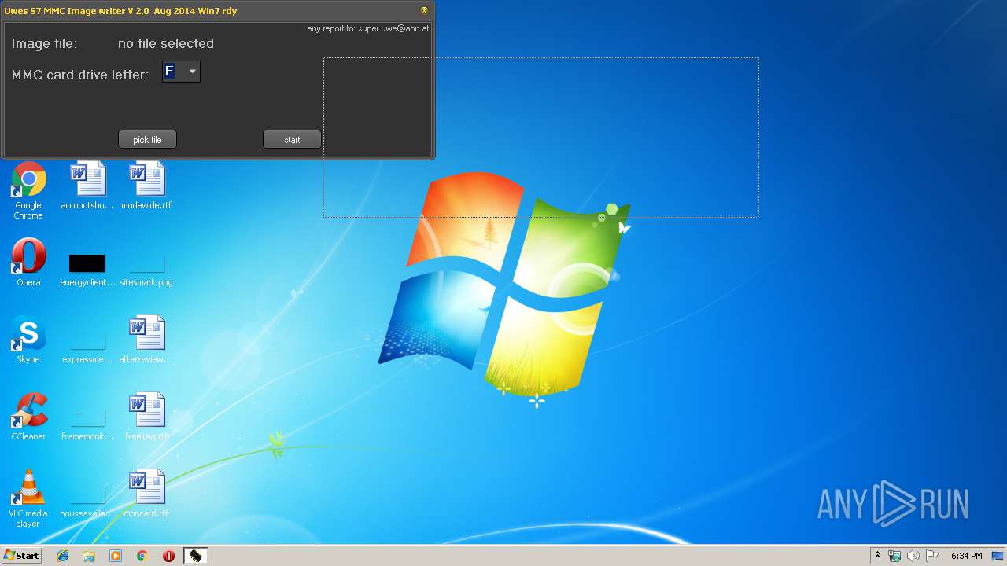Image resolution: width=1007 pixels, height=566 pixels.
Task: Open the Action Center flag icon
Action: pyautogui.click(x=932, y=556)
